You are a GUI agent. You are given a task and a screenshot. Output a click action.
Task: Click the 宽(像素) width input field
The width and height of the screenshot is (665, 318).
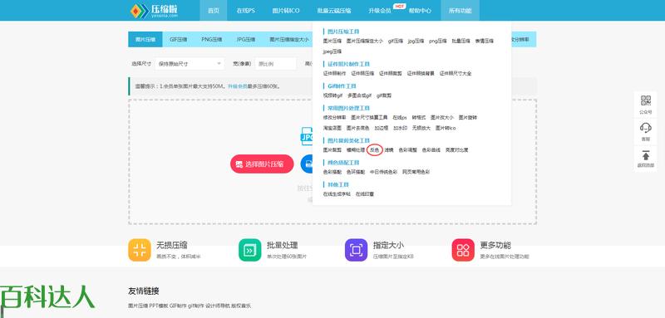276,64
